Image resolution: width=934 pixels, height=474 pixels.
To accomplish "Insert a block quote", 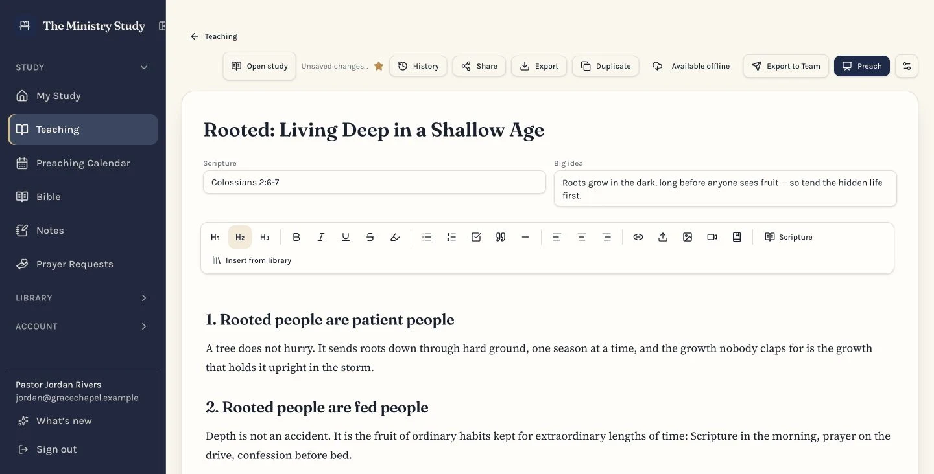I will [x=501, y=237].
